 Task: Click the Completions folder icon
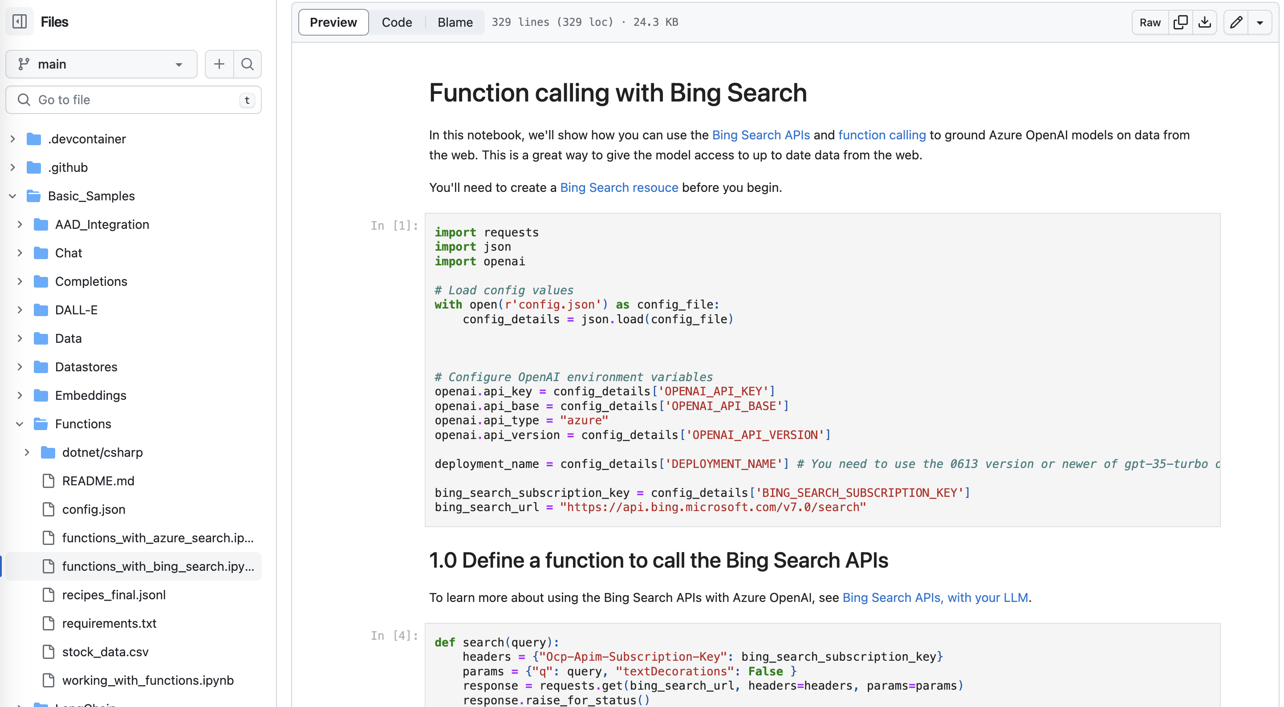41,281
